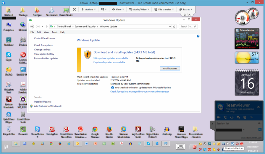Screen dimensions: 265x154
Task: Open the Tools menu in Windows Update
Action: point(55,32)
